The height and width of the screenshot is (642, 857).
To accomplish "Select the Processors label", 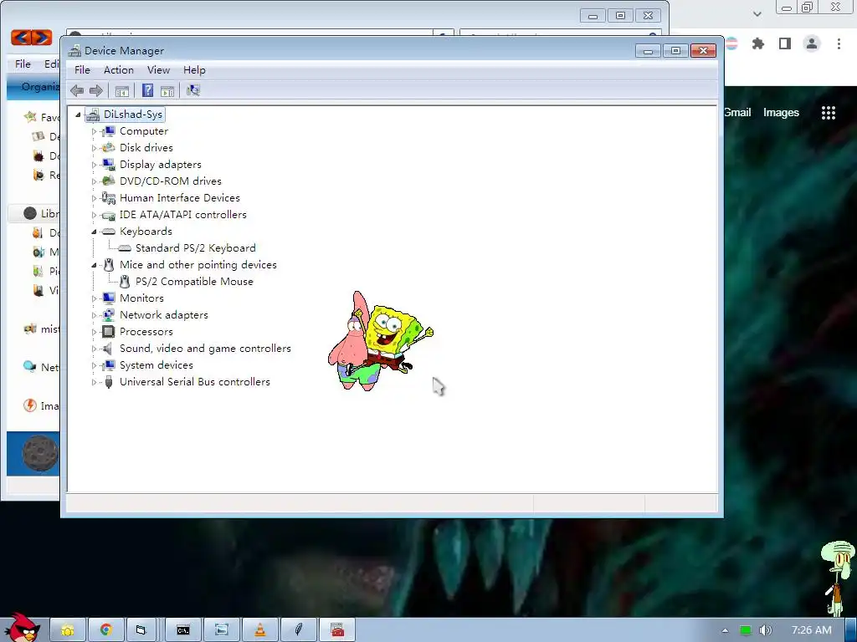I will [x=146, y=331].
